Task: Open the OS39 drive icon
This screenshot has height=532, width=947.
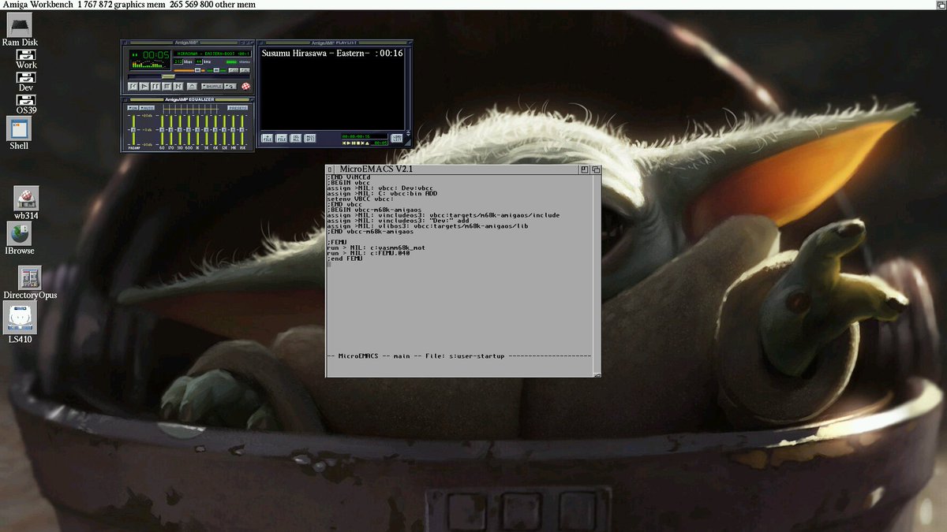Action: click(x=26, y=99)
